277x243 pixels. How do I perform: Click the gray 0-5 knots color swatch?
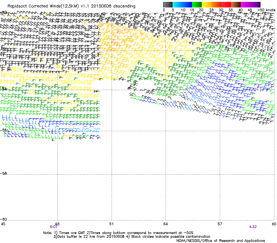pyautogui.click(x=168, y=4)
